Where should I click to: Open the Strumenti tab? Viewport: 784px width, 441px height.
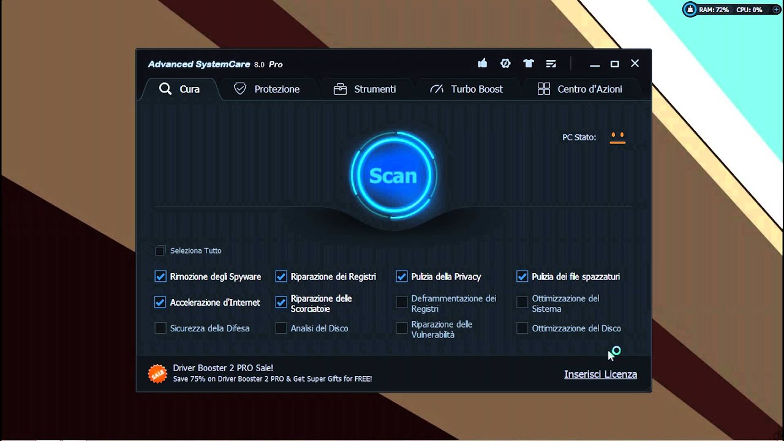click(x=364, y=89)
